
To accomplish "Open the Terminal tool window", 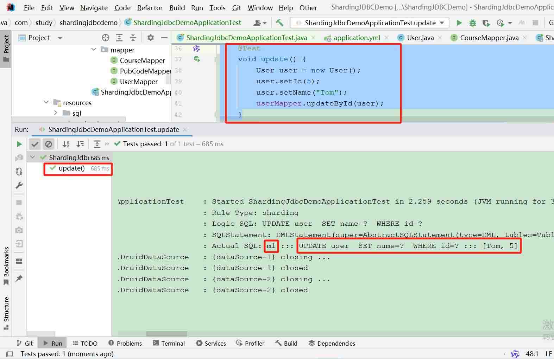I will [169, 343].
